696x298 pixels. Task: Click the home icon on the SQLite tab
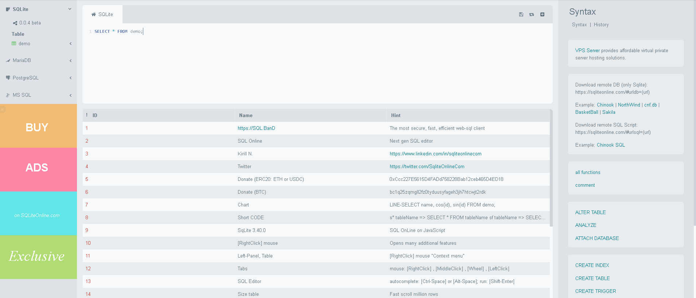point(94,15)
